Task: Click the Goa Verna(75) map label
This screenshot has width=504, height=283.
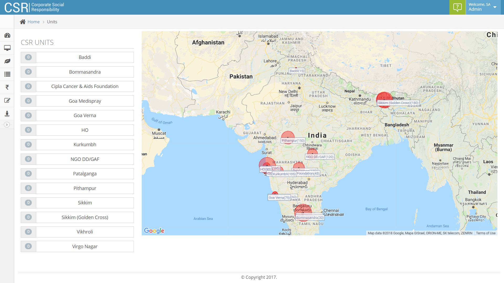Action: [279, 198]
